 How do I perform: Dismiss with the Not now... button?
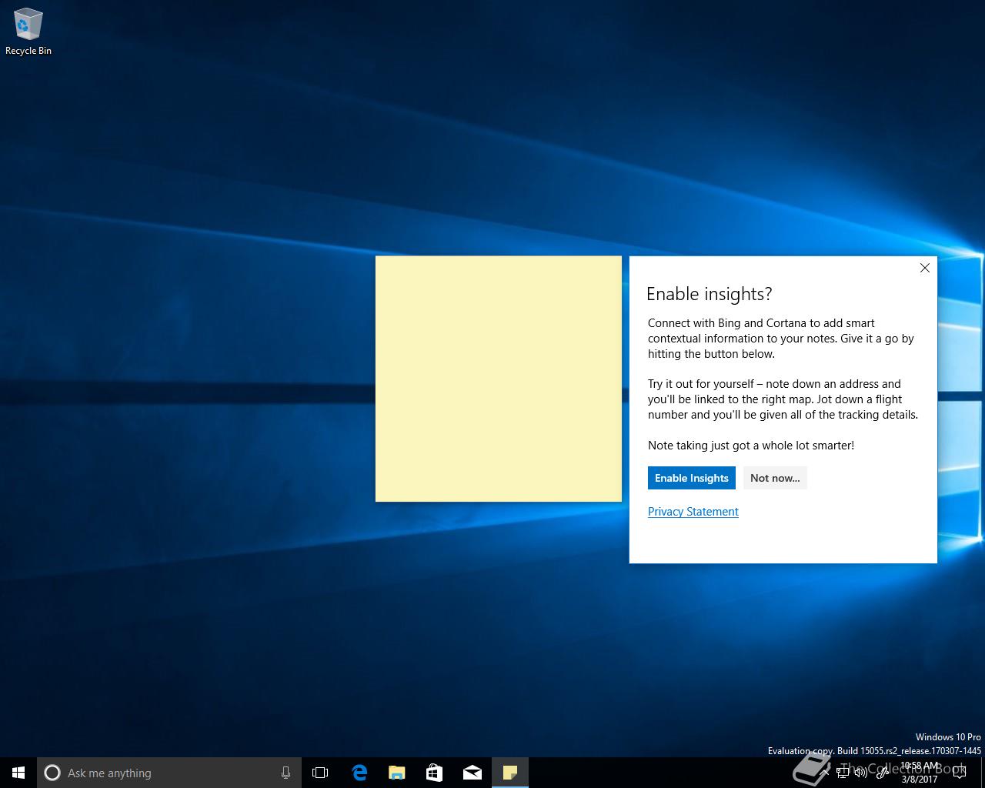[x=775, y=478]
